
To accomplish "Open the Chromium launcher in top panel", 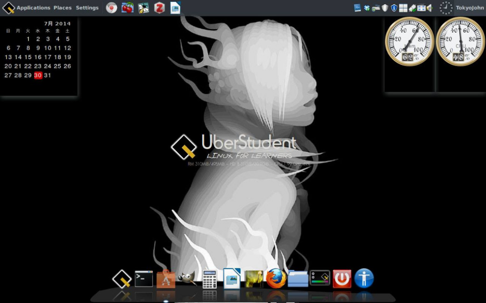I will point(111,8).
